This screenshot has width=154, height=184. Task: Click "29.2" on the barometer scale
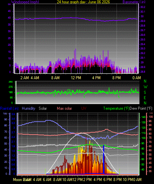click(x=143, y=53)
